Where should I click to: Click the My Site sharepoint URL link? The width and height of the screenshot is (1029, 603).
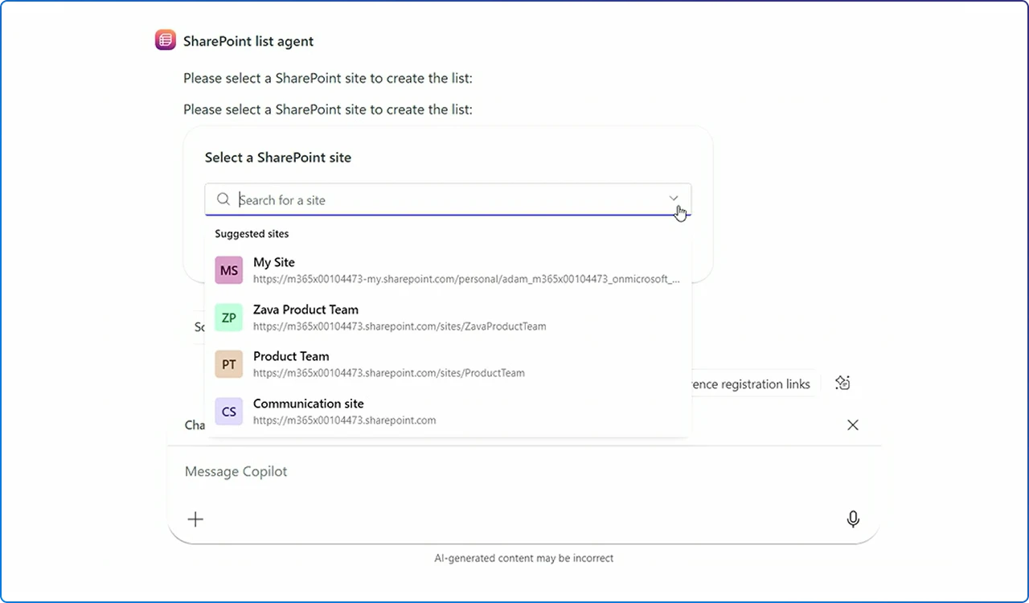(x=466, y=279)
